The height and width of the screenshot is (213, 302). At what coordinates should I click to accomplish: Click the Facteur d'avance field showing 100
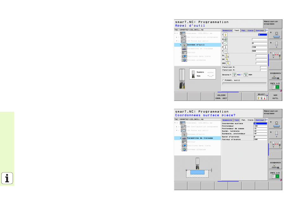pyautogui.click(x=261, y=139)
